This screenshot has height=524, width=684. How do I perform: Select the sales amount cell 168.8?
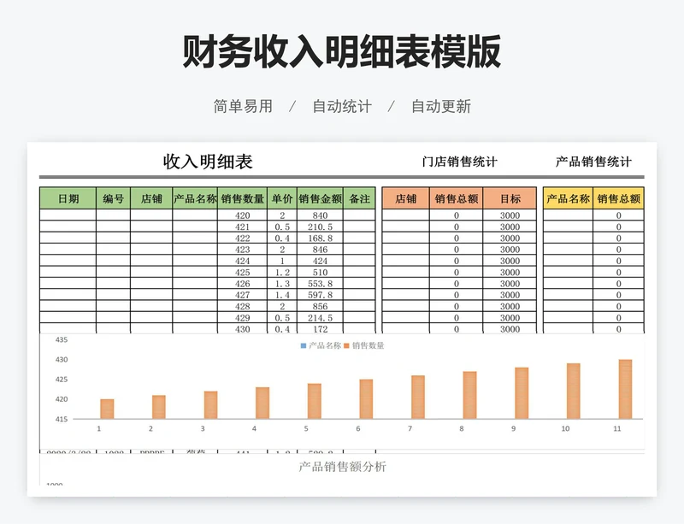pyautogui.click(x=320, y=238)
